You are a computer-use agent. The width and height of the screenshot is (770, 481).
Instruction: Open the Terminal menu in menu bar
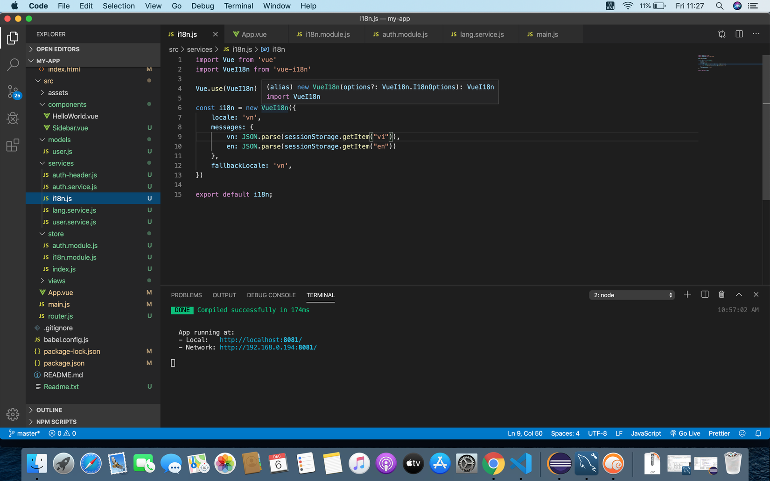[x=238, y=6]
